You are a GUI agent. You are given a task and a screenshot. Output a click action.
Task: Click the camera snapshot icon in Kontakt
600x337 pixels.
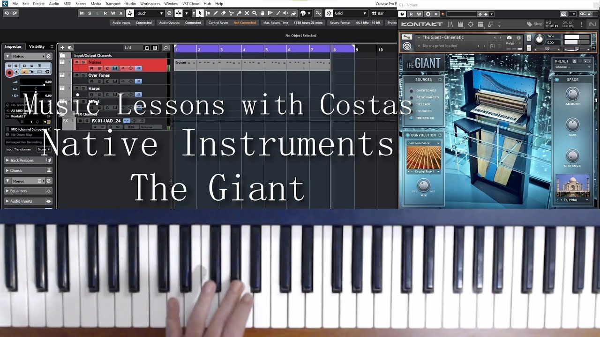pos(510,37)
